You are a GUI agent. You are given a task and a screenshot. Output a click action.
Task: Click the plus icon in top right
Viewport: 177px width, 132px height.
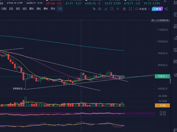tap(164, 1)
